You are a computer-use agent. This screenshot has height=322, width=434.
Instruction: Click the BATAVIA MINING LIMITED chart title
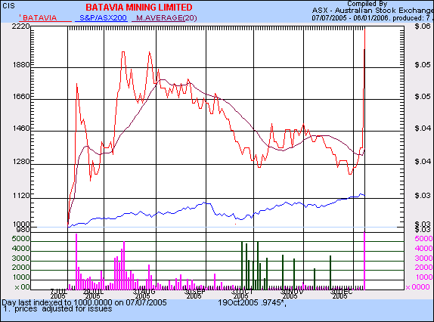[138, 8]
